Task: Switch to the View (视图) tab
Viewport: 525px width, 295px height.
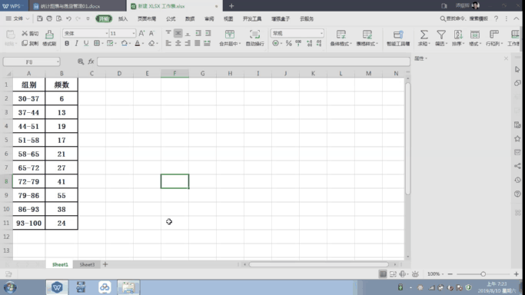Action: [x=228, y=18]
